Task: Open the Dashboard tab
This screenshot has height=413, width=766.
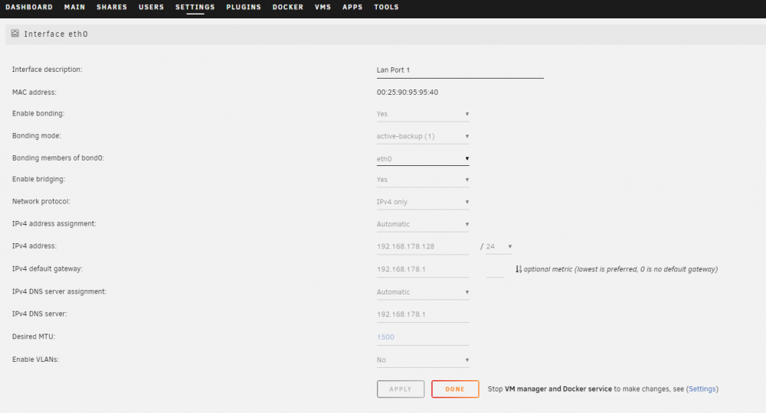Action: point(29,8)
